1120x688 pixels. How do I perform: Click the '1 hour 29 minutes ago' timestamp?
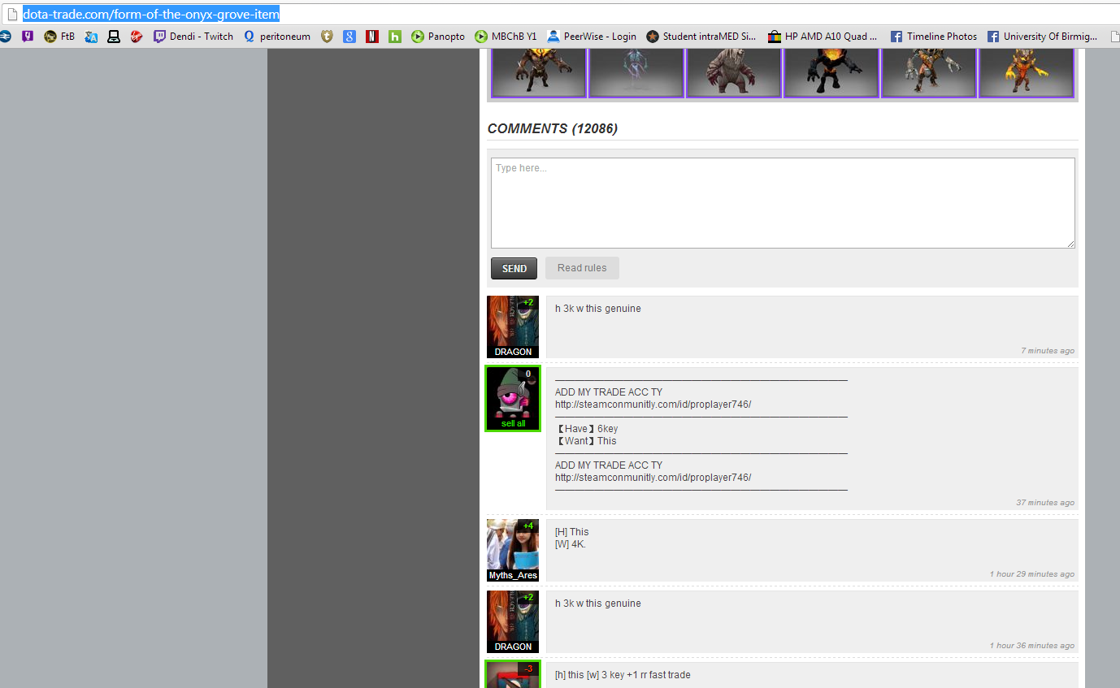pyautogui.click(x=1032, y=574)
